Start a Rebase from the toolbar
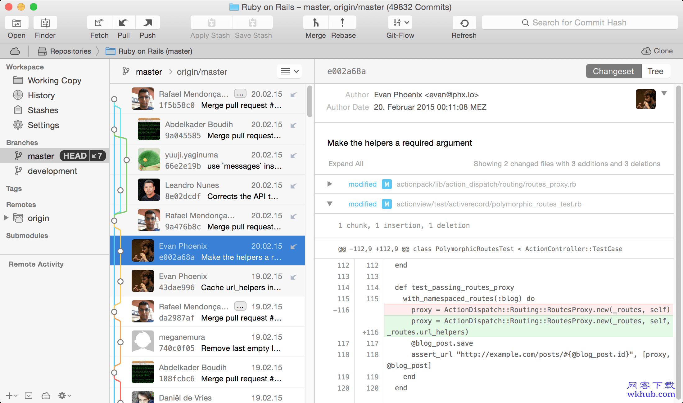The width and height of the screenshot is (683, 403). coord(342,23)
